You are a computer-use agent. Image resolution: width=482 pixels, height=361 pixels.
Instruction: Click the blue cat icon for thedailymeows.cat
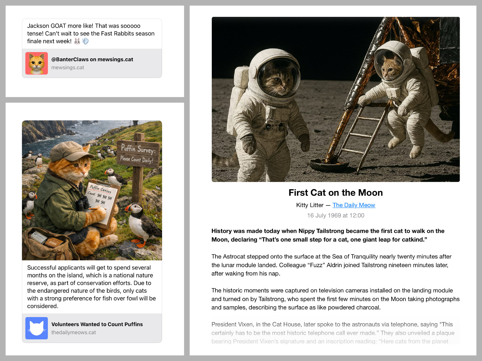coord(36,328)
